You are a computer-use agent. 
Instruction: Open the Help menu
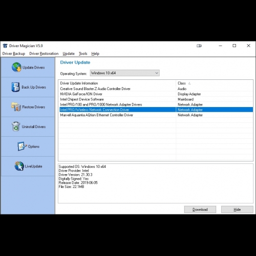(x=95, y=54)
